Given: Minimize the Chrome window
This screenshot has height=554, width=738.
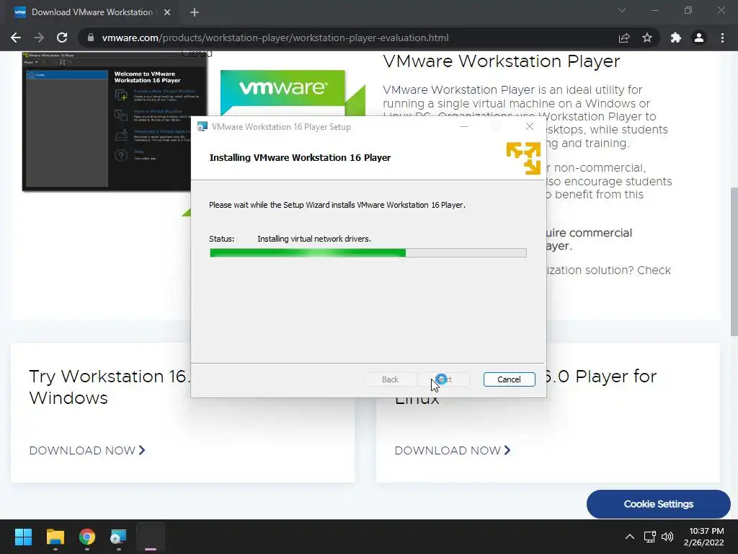Looking at the screenshot, I should (655, 10).
